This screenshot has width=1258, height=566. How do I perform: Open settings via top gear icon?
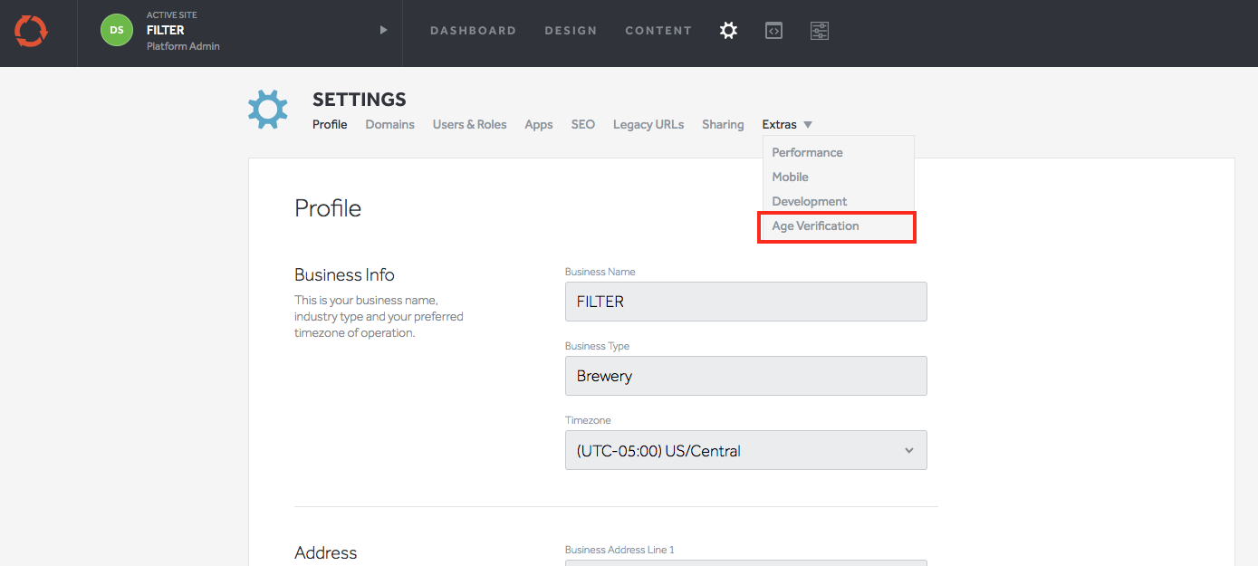coord(728,31)
